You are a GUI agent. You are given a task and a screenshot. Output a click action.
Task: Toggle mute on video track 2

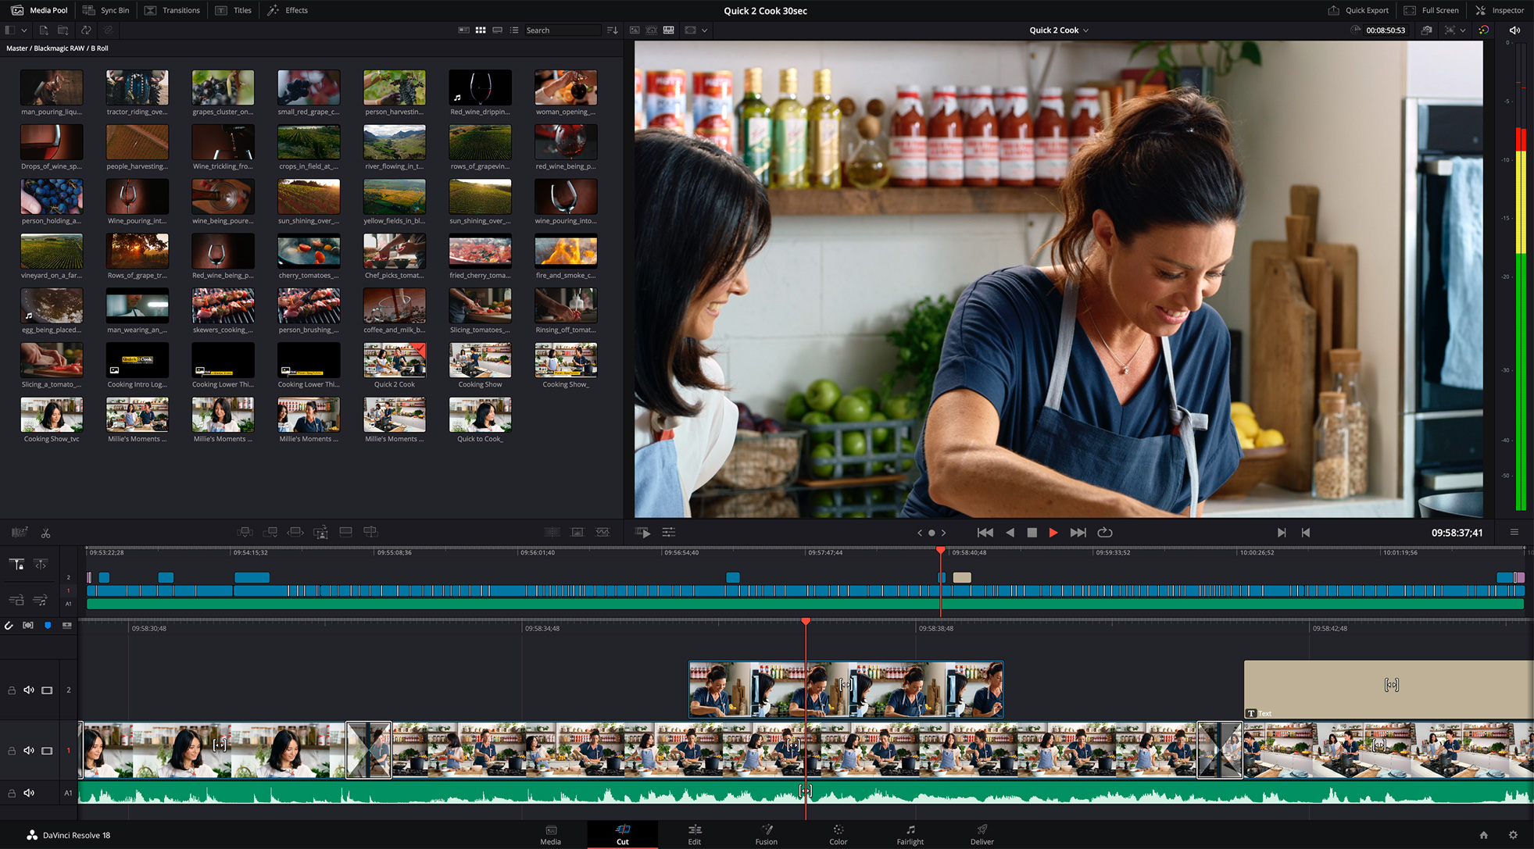pyautogui.click(x=29, y=689)
